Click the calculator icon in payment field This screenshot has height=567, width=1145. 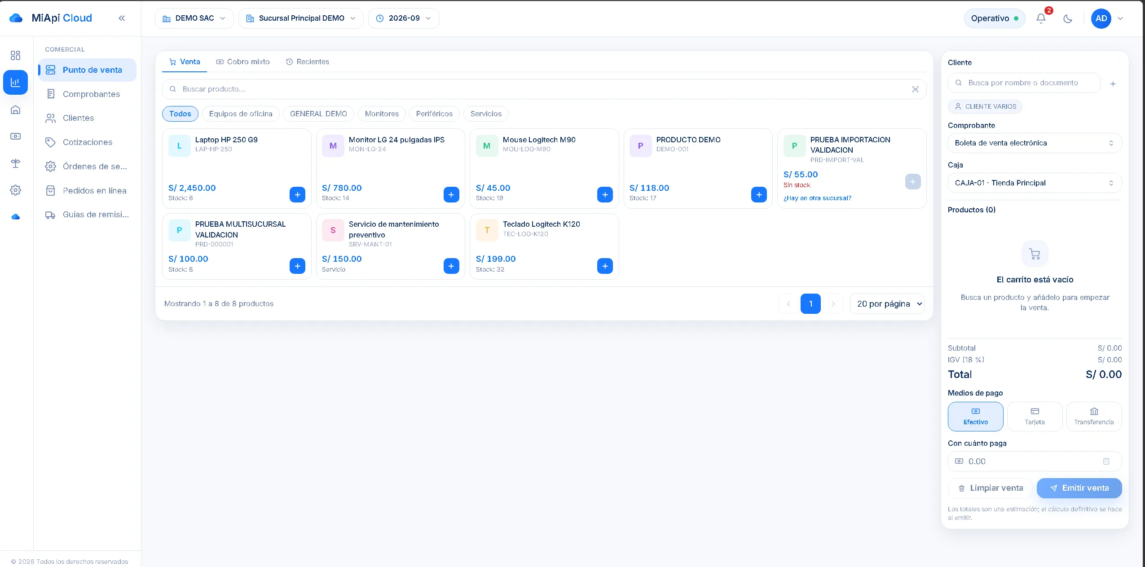[x=1106, y=462]
